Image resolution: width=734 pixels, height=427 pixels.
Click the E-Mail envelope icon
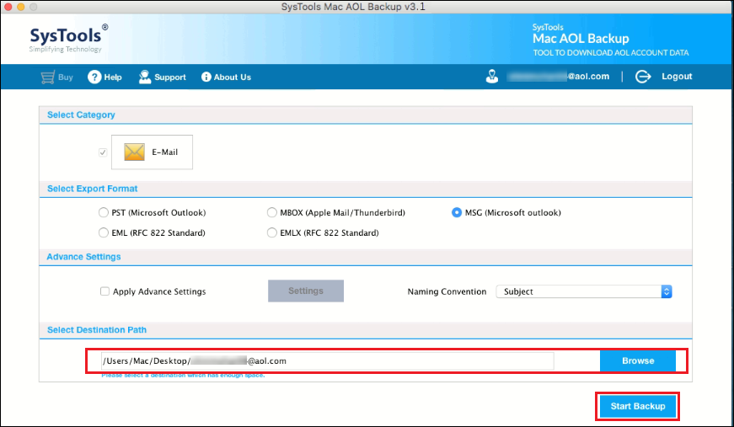[134, 152]
